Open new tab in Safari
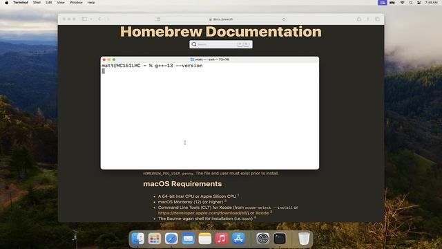The image size is (442, 249). (367, 19)
